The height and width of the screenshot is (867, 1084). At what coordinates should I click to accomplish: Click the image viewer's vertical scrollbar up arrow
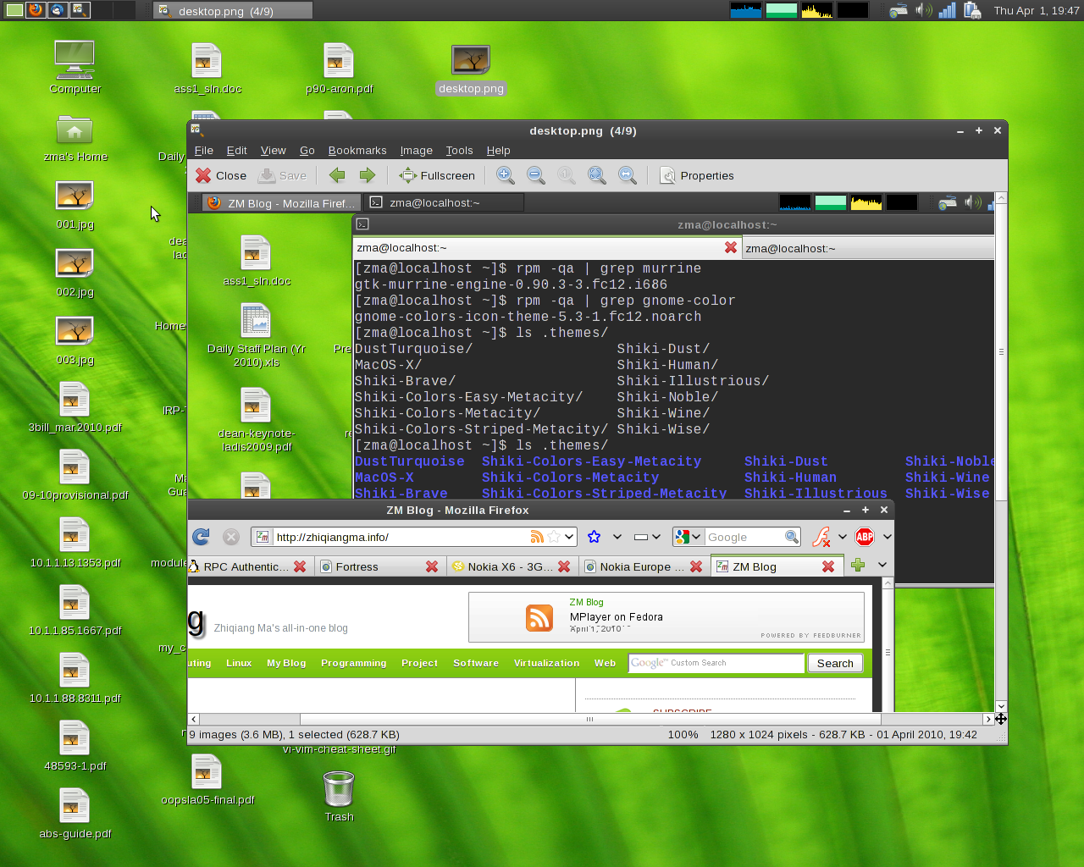click(x=1001, y=198)
